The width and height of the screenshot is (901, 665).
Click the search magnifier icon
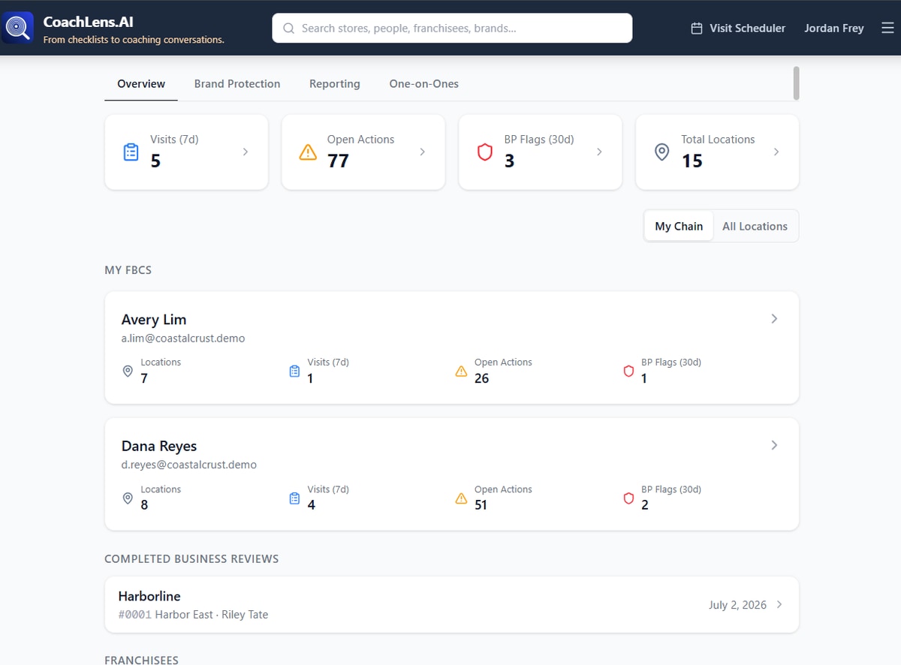(x=288, y=29)
